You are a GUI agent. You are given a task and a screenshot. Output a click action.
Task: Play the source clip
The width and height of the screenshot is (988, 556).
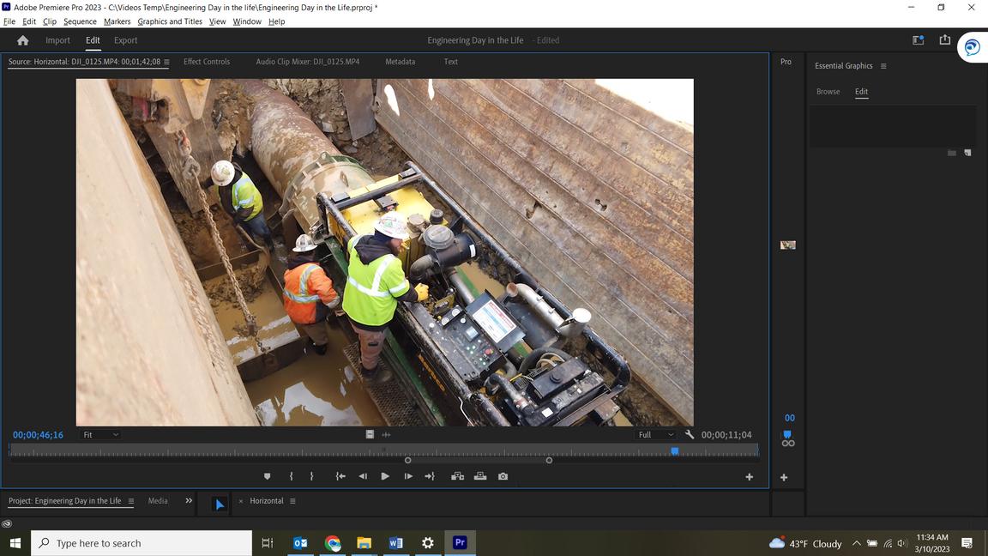[x=385, y=476]
